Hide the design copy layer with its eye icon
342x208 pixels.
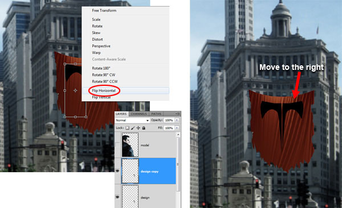tap(117, 171)
